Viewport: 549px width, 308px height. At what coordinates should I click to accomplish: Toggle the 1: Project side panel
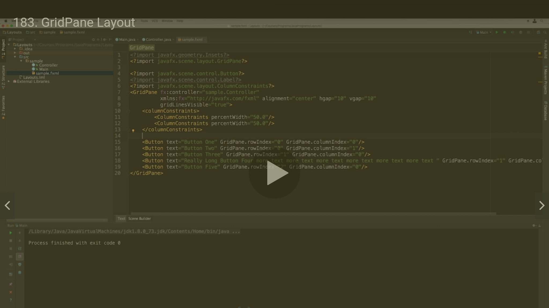pyautogui.click(x=3, y=49)
